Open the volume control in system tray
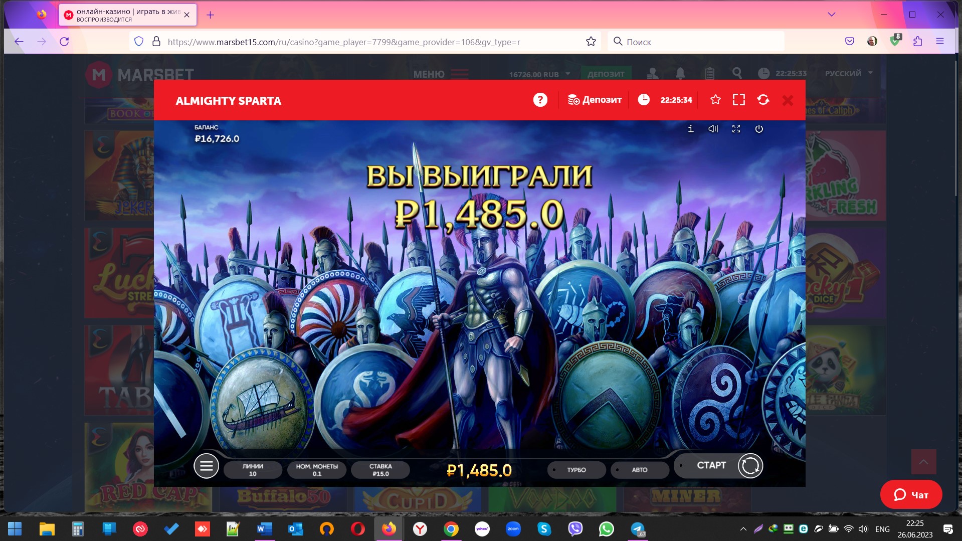Image resolution: width=962 pixels, height=541 pixels. tap(863, 529)
